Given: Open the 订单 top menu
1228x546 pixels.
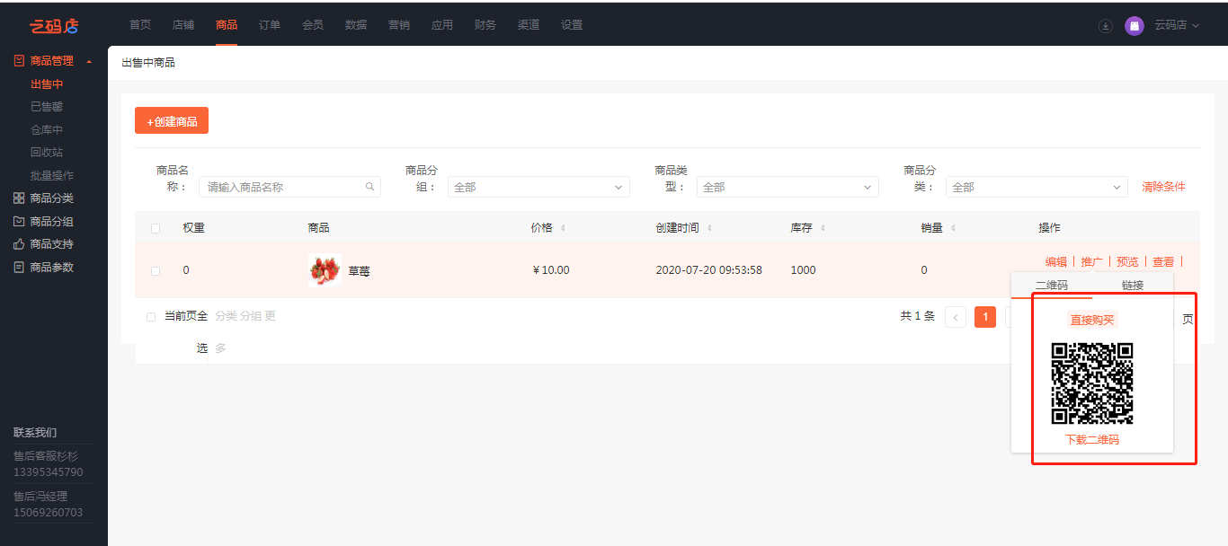Looking at the screenshot, I should point(270,25).
